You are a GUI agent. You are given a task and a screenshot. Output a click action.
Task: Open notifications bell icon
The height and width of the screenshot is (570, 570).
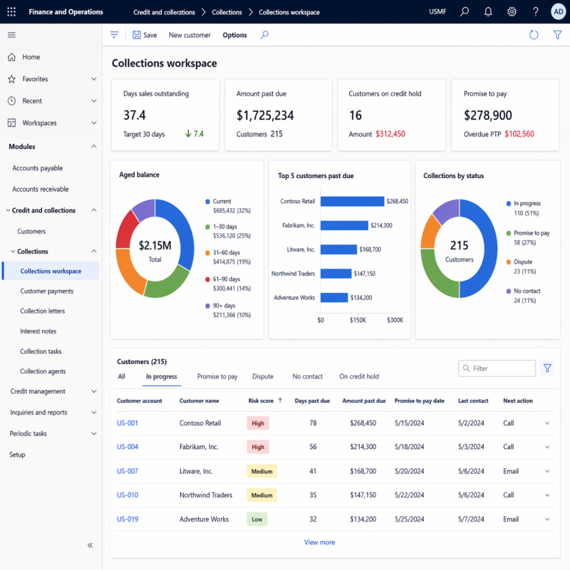488,12
